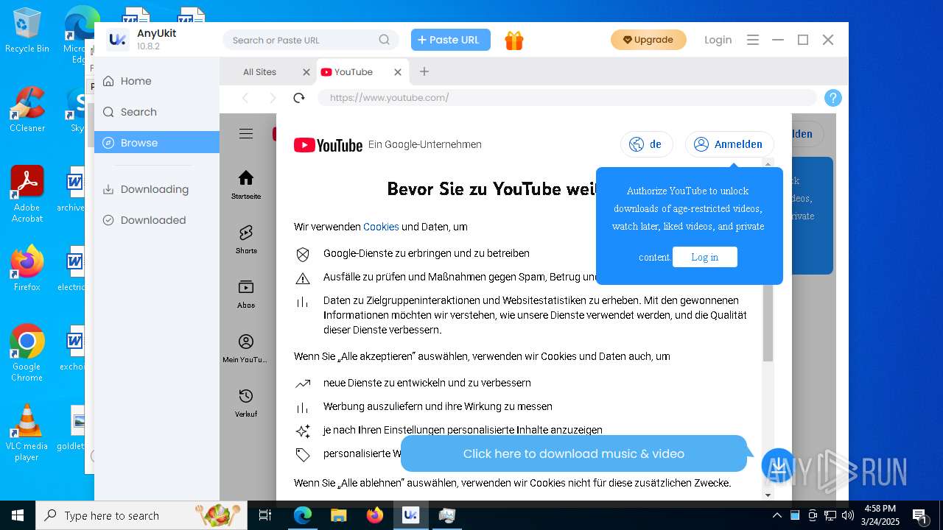Click the Upgrade button
943x530 pixels.
pos(648,40)
